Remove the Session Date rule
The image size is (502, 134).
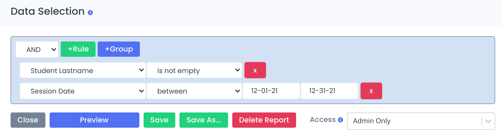tap(371, 91)
